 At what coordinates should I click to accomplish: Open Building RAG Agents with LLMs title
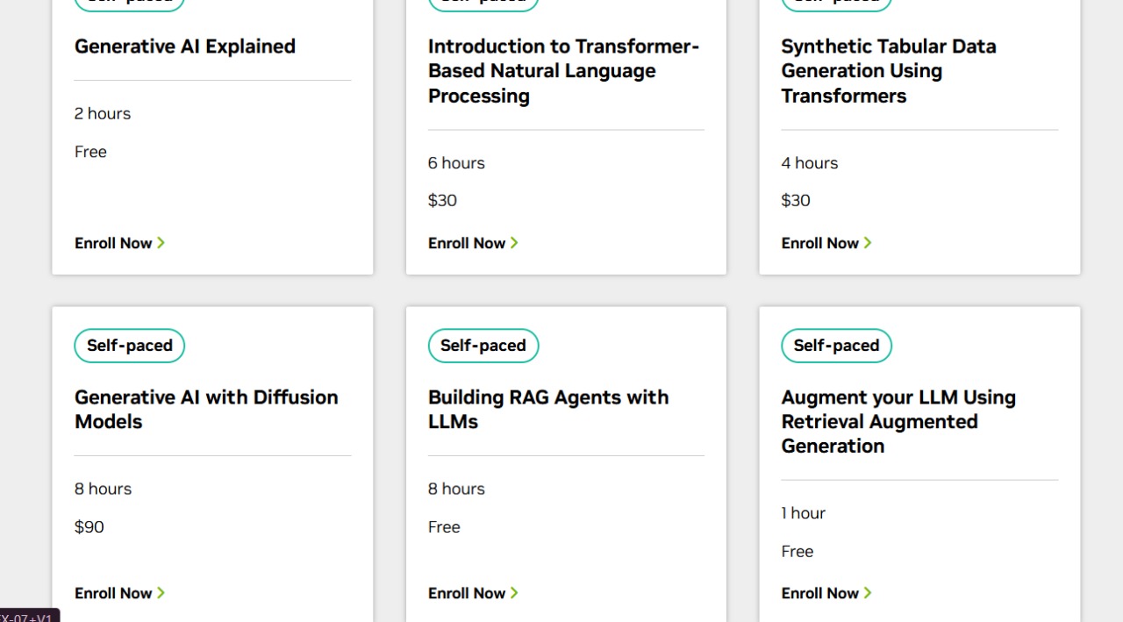(548, 409)
